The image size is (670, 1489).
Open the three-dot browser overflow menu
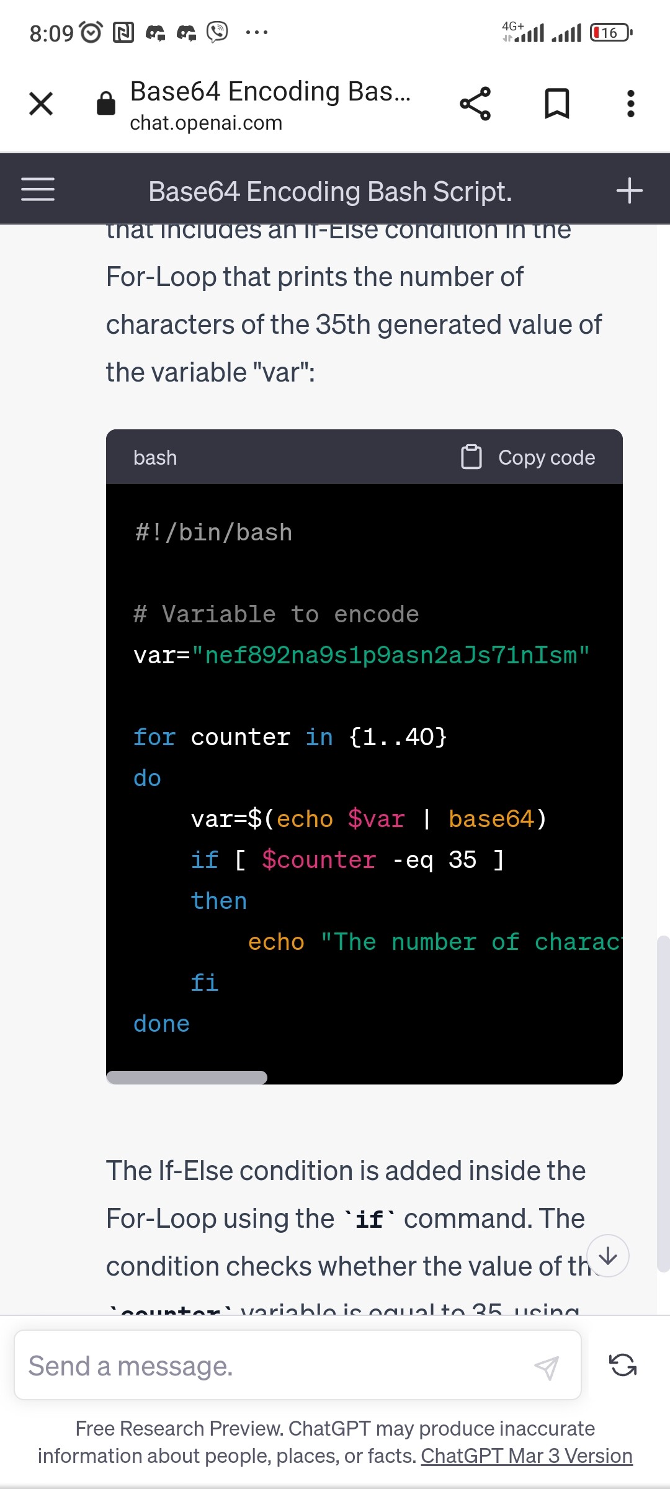(630, 104)
